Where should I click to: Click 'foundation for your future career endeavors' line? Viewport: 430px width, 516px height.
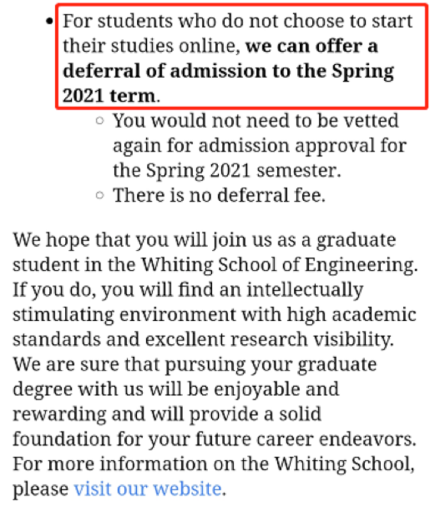click(214, 440)
